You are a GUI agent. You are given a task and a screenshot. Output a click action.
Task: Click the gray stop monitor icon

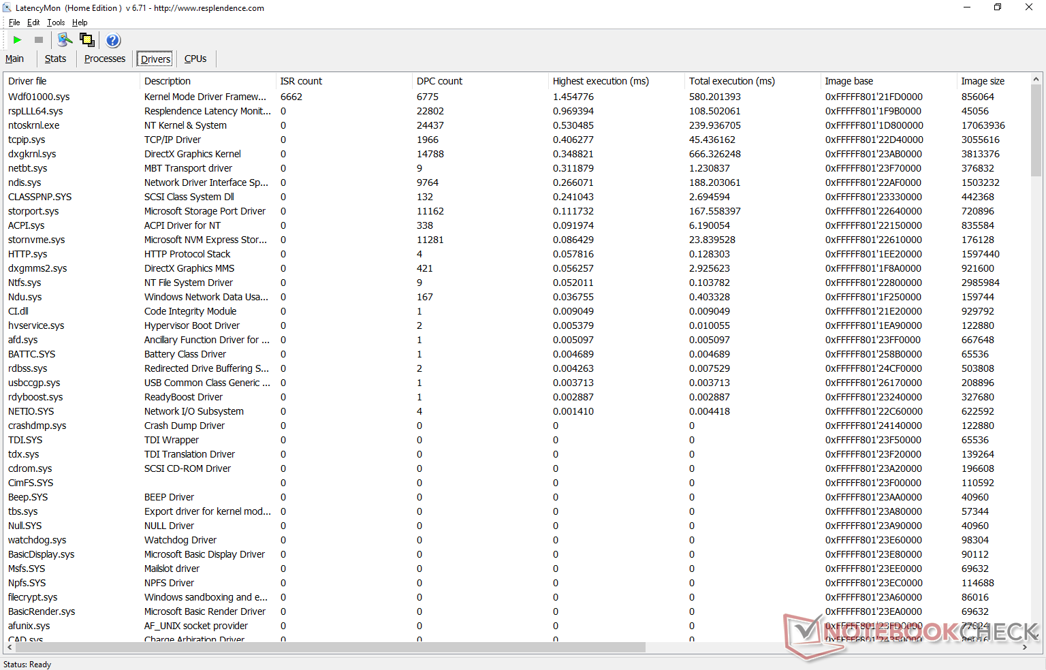[39, 40]
